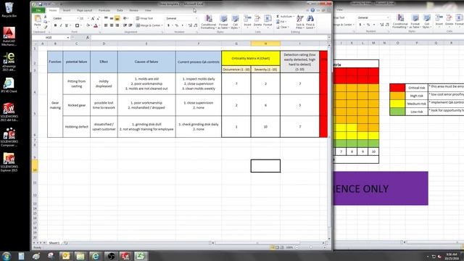This screenshot has width=464, height=261.
Task: Open Format as Table in front window
Action: [223, 22]
